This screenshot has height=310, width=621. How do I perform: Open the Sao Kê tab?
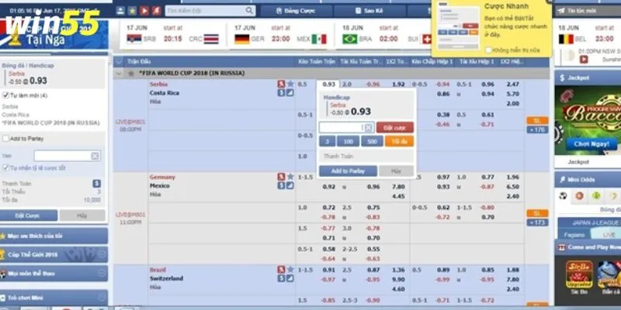(369, 11)
